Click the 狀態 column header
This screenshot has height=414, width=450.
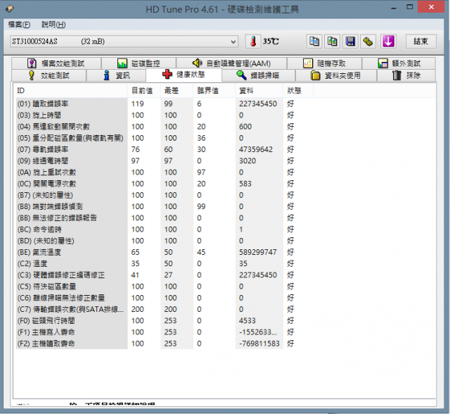click(298, 91)
